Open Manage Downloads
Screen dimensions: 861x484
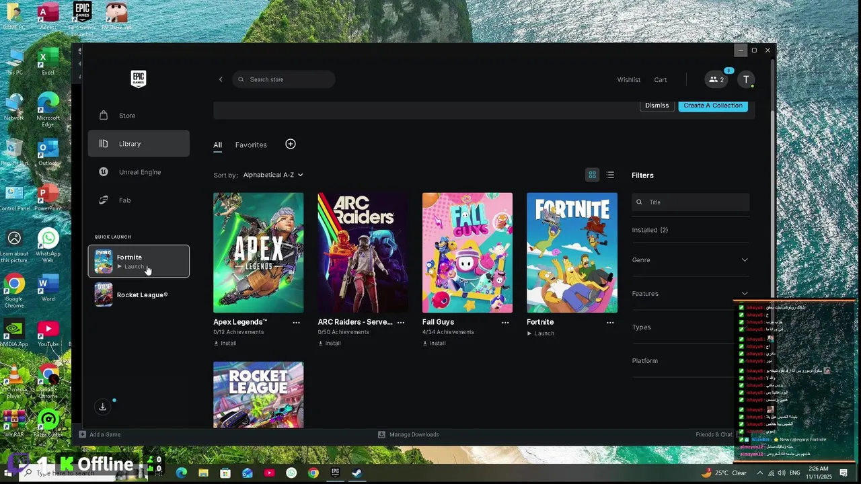(408, 434)
